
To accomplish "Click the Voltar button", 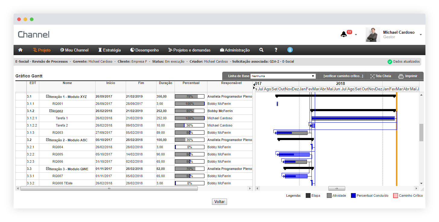I will (x=219, y=202).
